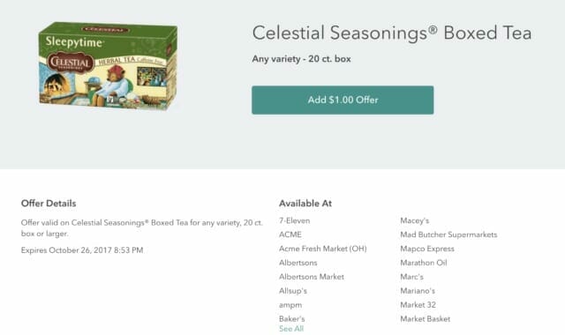Select 7-Eleven in the store list

[294, 220]
